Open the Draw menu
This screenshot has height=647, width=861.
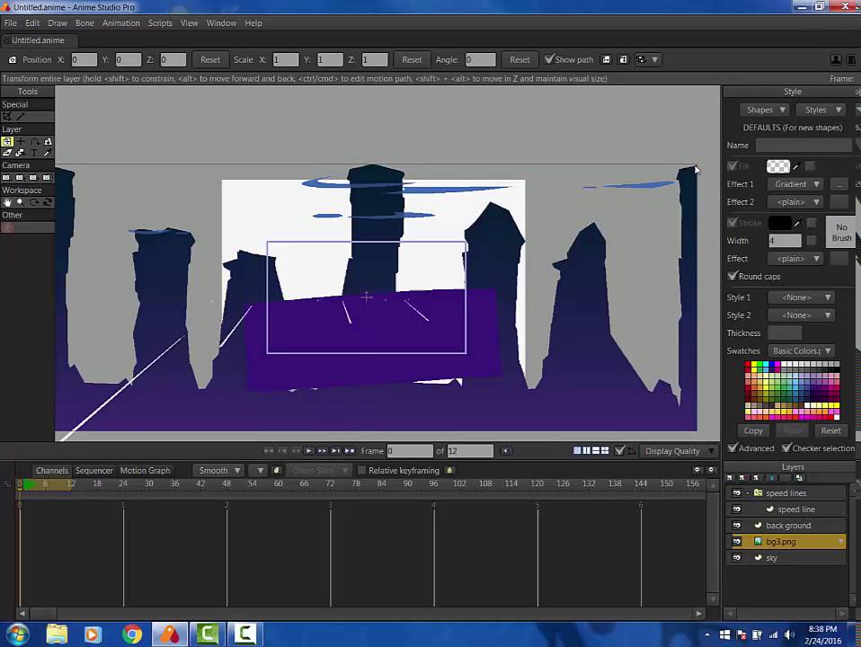(58, 23)
